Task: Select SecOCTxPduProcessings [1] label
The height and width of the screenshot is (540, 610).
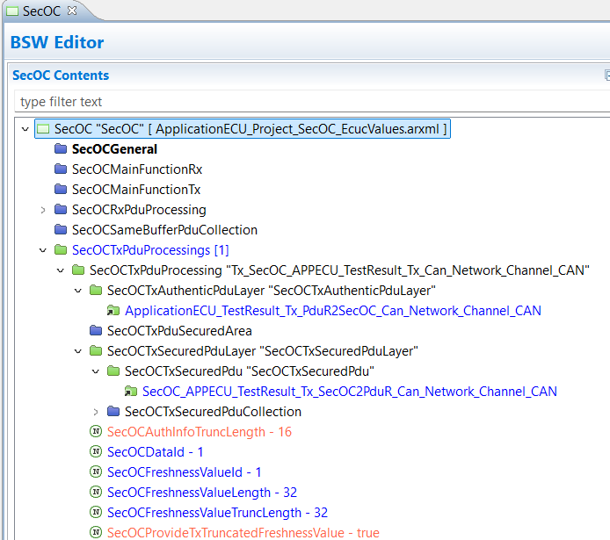Action: pos(150,250)
